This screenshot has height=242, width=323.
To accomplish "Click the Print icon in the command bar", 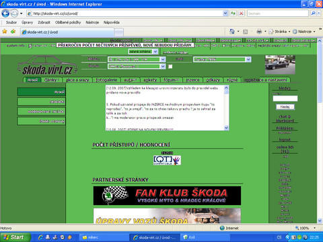I will click(x=259, y=32).
